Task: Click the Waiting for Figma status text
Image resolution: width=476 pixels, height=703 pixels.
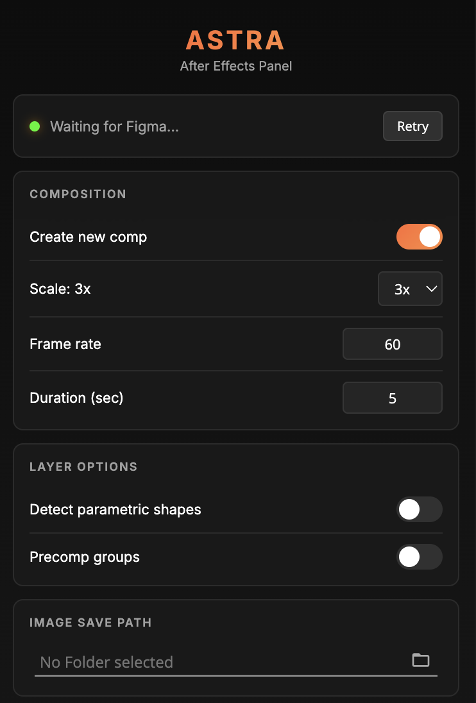Action: click(114, 126)
